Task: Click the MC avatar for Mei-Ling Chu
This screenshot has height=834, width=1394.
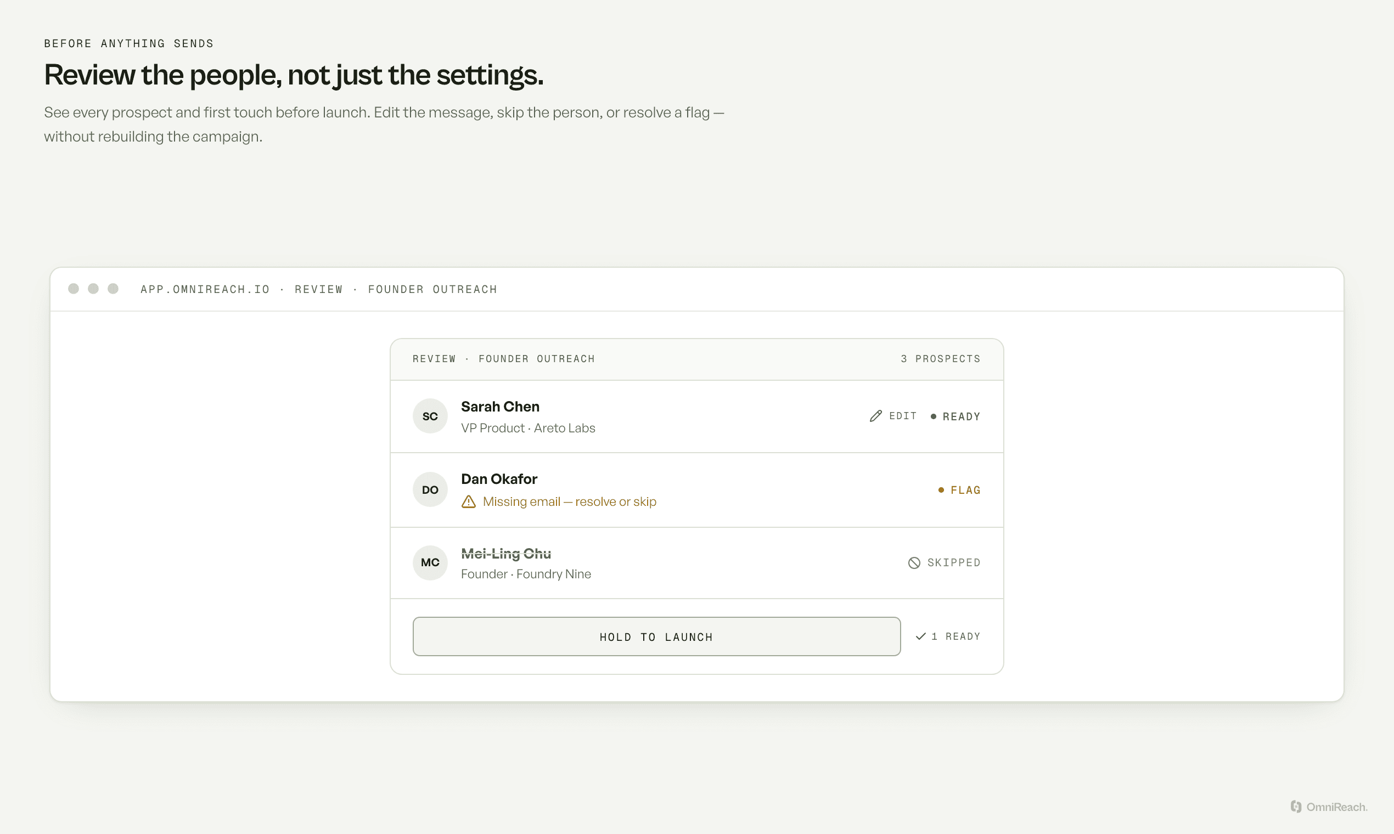Action: [430, 562]
